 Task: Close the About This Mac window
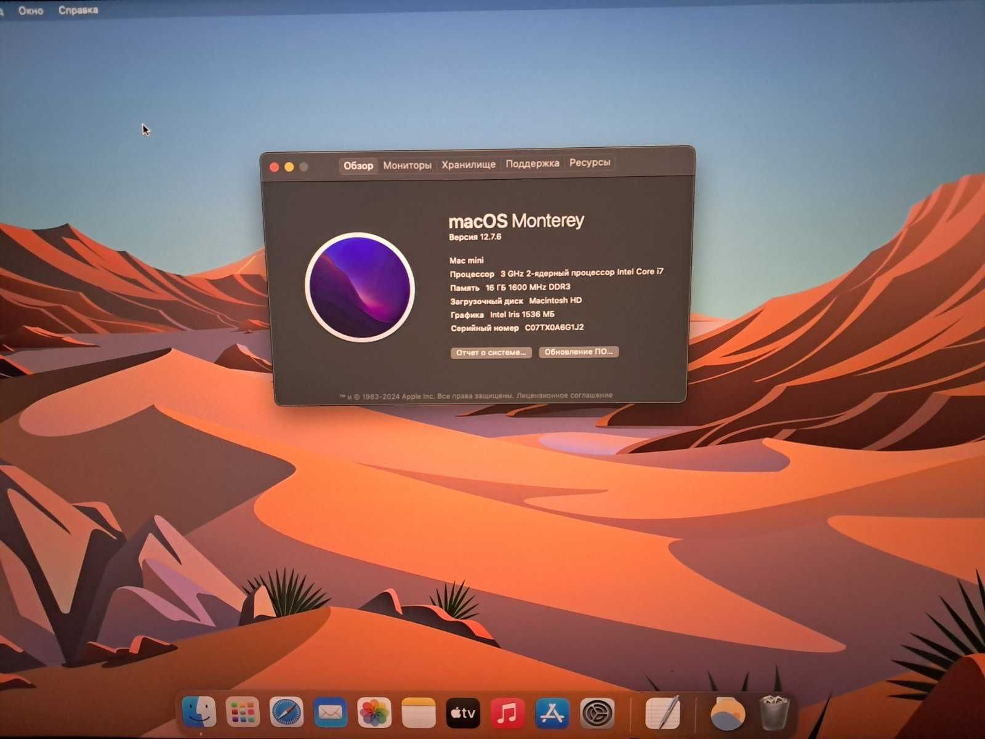[x=275, y=167]
